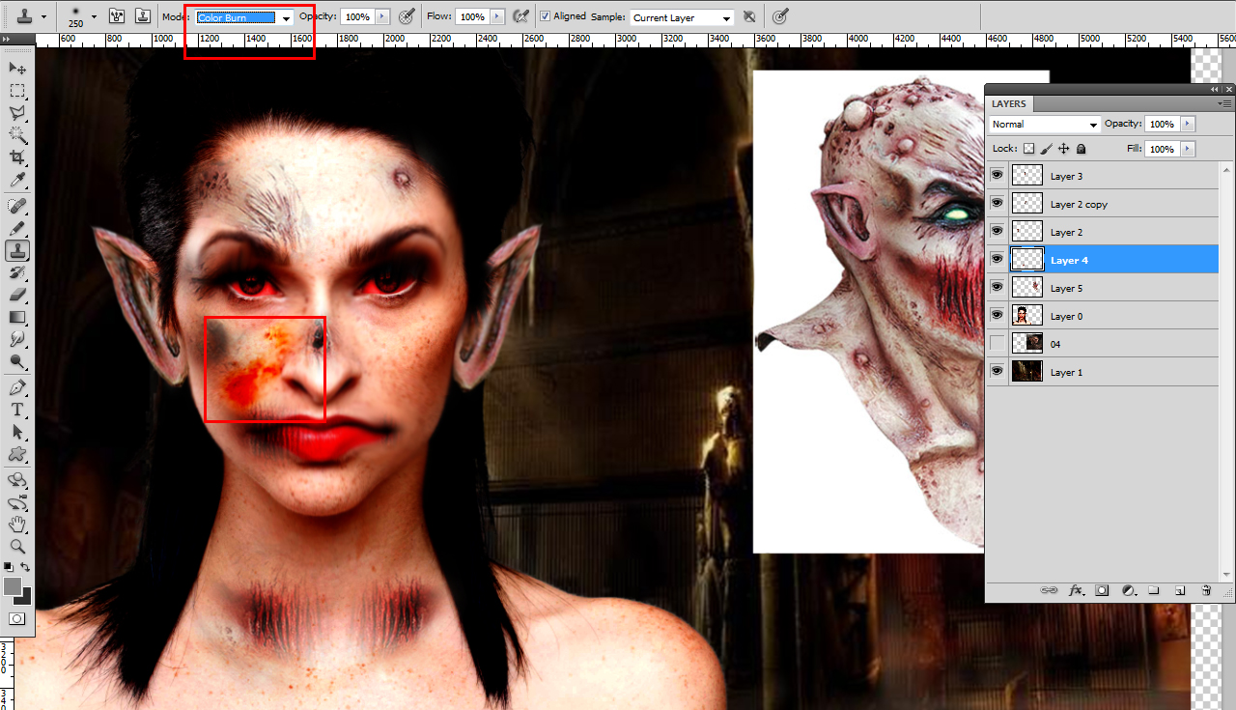Select the Polygonal Lasso tool
Image resolution: width=1236 pixels, height=710 pixels.
pyautogui.click(x=17, y=113)
